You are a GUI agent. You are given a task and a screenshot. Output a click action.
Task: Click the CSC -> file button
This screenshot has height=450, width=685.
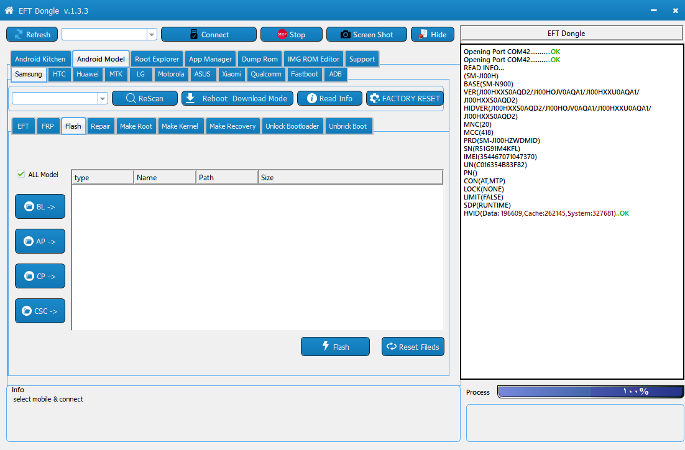pyautogui.click(x=40, y=311)
